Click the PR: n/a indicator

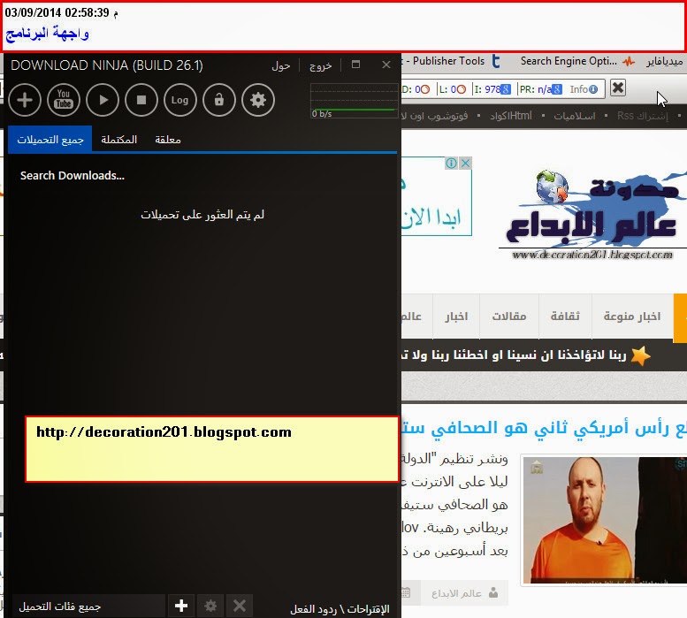pos(540,89)
